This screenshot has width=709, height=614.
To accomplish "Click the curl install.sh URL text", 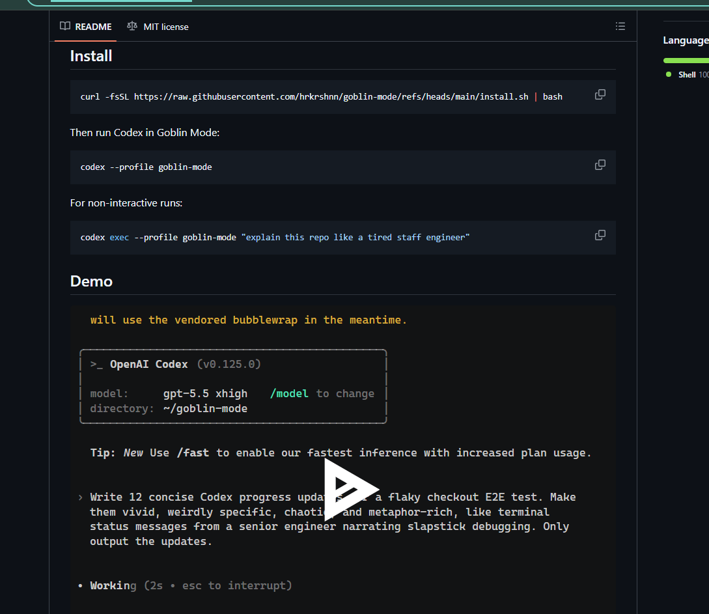I will click(x=331, y=97).
